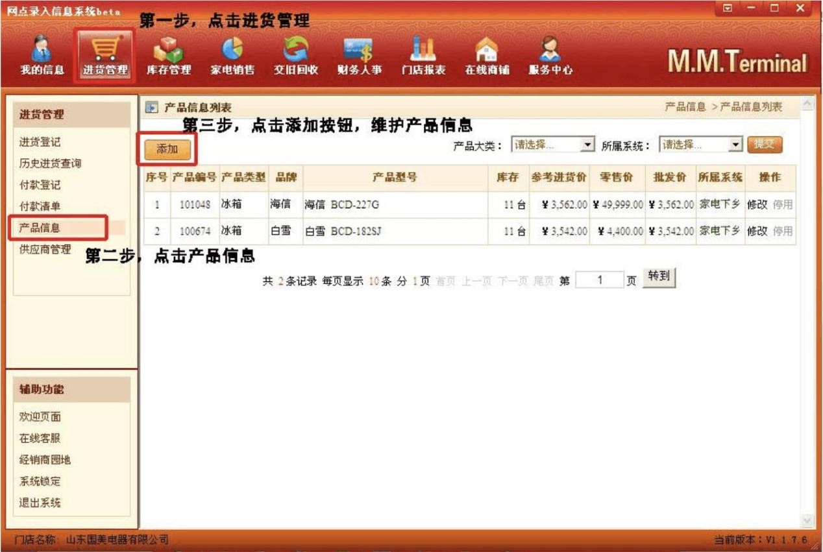823x552 pixels.
Task: Click the 下一页 pagination link
Action: (513, 281)
